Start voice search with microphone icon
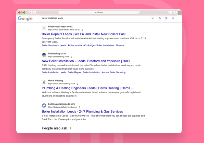 160,18
